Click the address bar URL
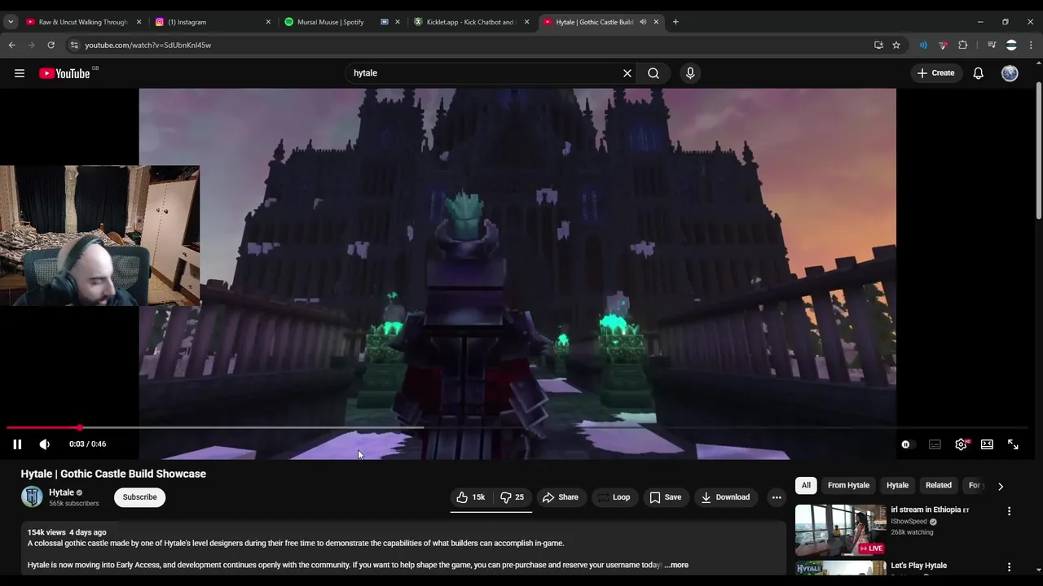 click(147, 45)
